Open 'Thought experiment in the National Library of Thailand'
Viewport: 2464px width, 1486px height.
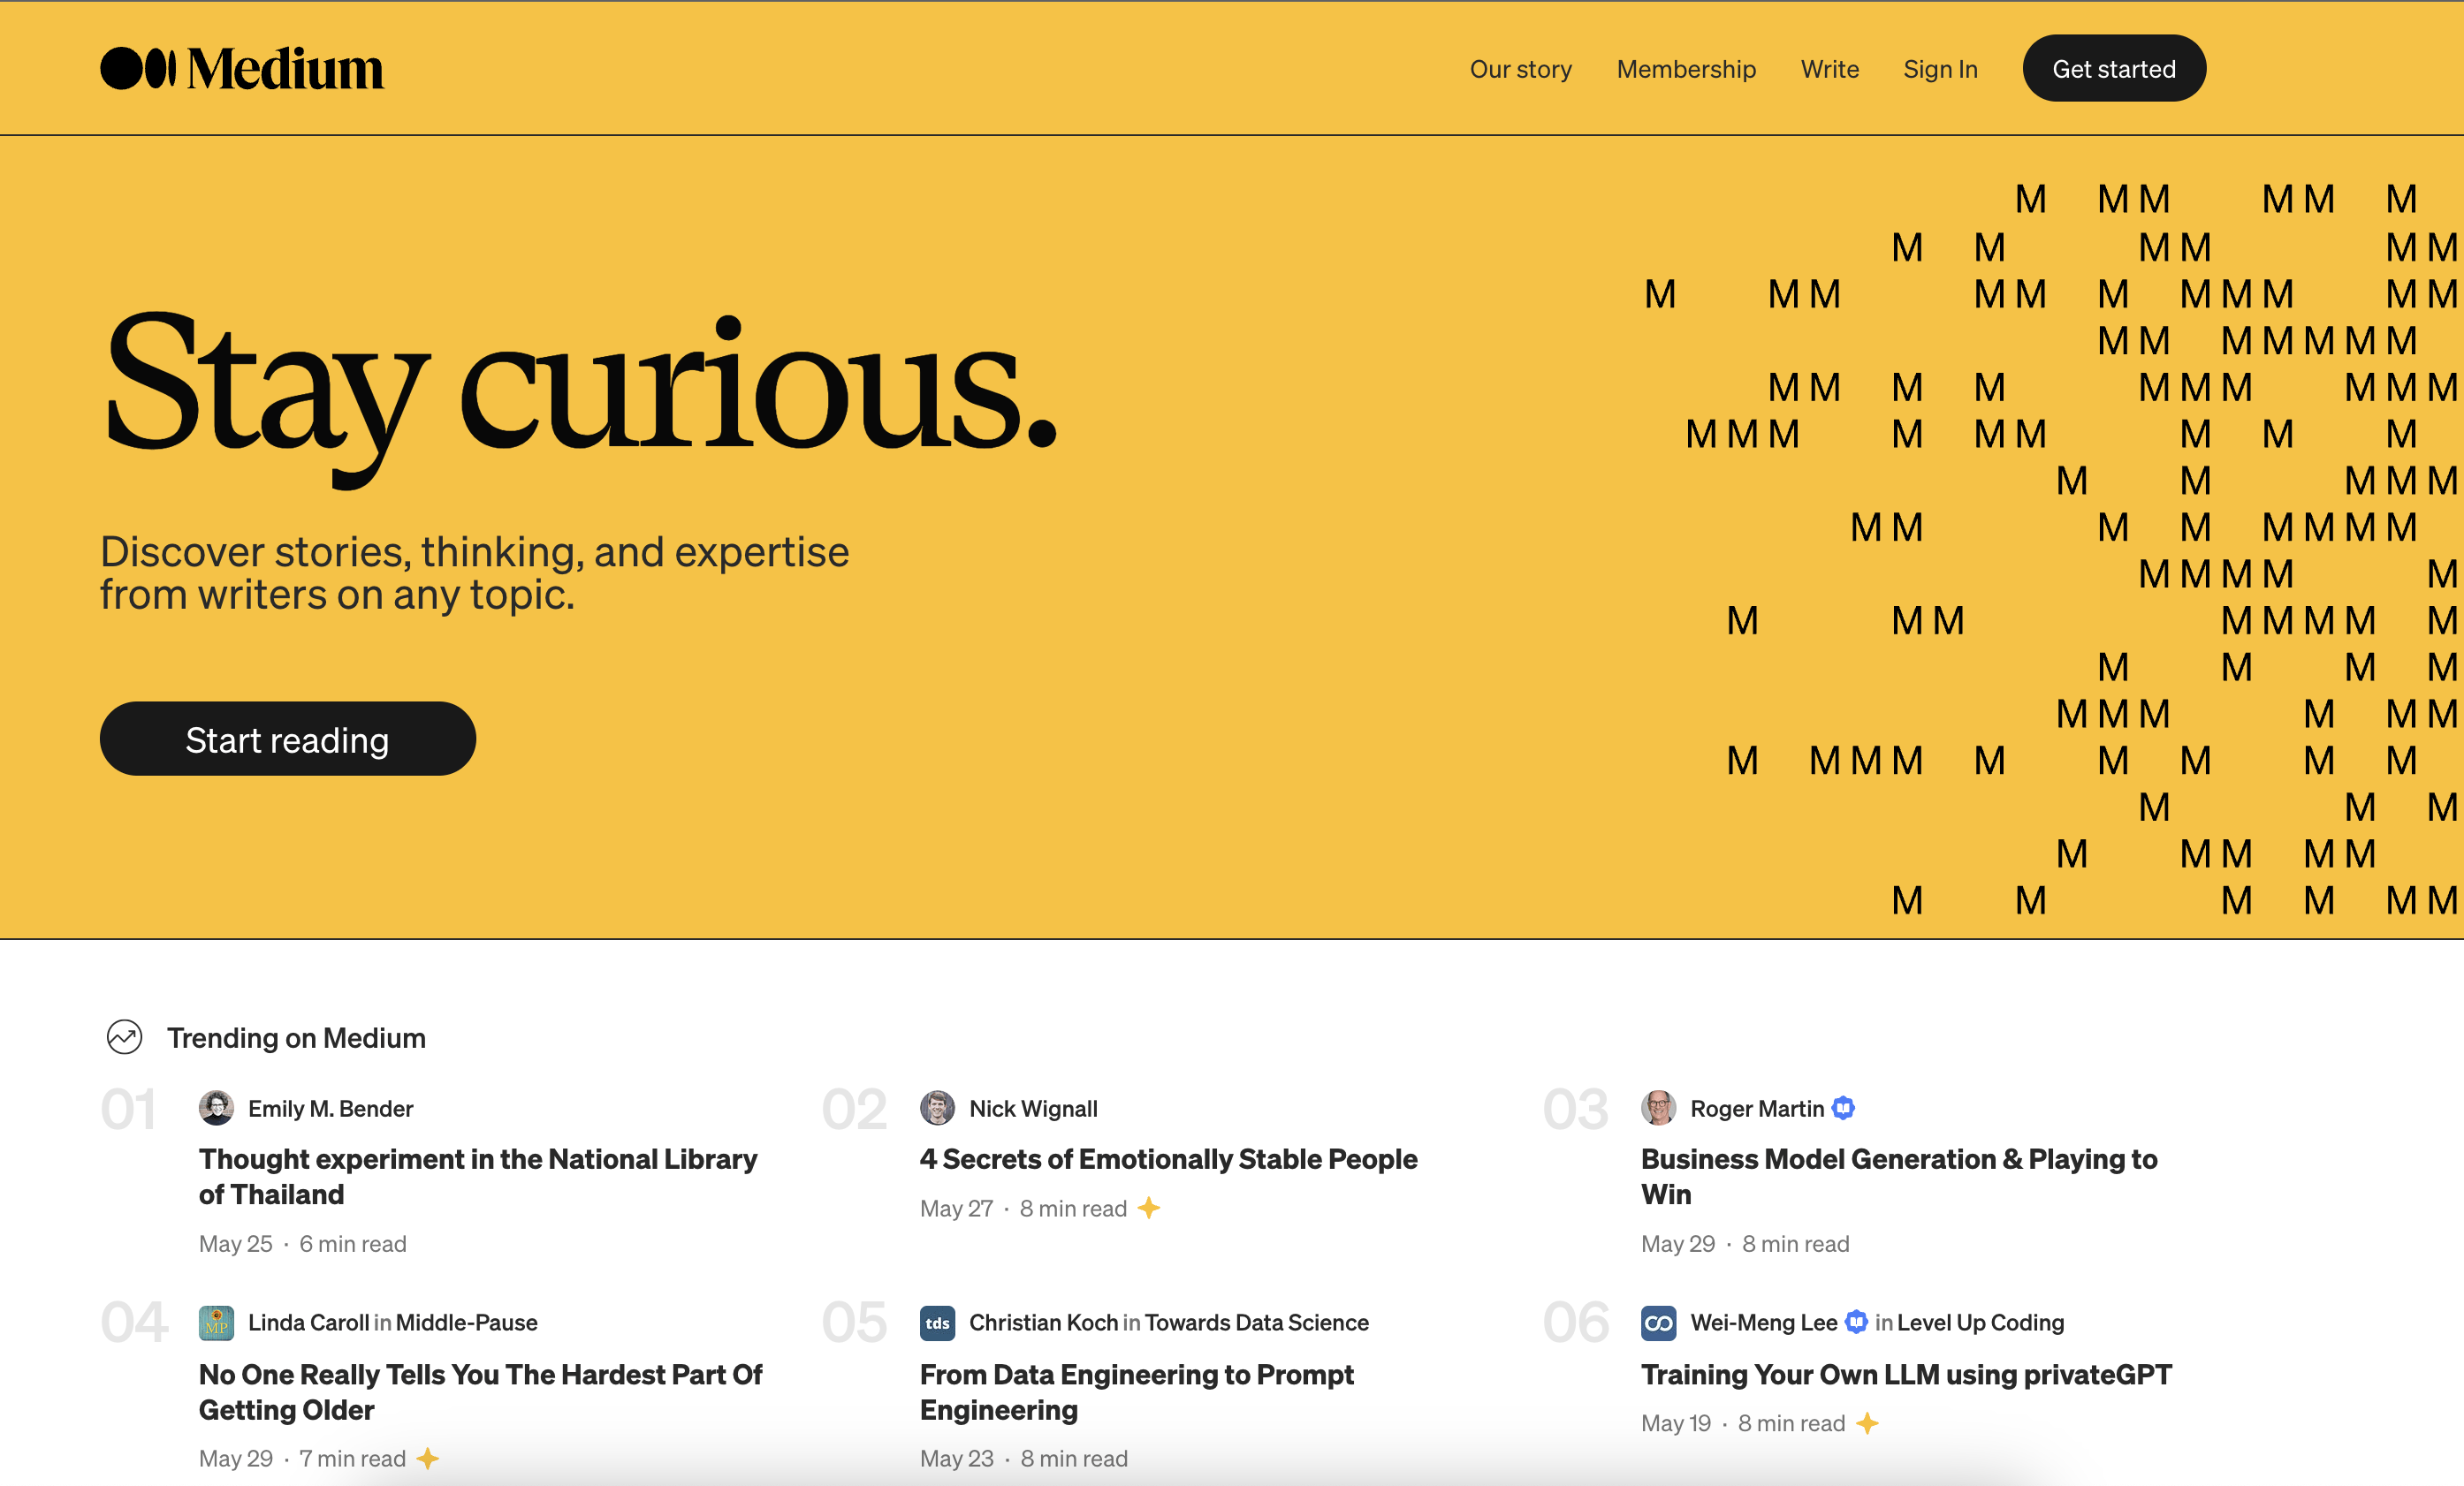pyautogui.click(x=478, y=1176)
